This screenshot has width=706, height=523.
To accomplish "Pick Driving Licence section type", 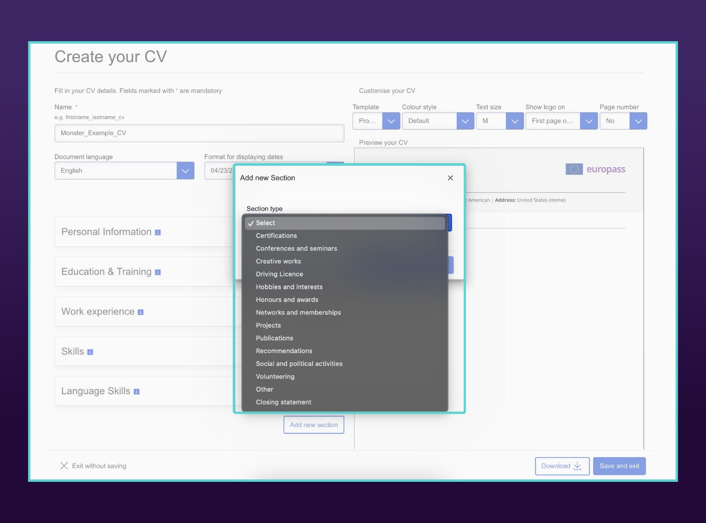I will tap(345, 274).
